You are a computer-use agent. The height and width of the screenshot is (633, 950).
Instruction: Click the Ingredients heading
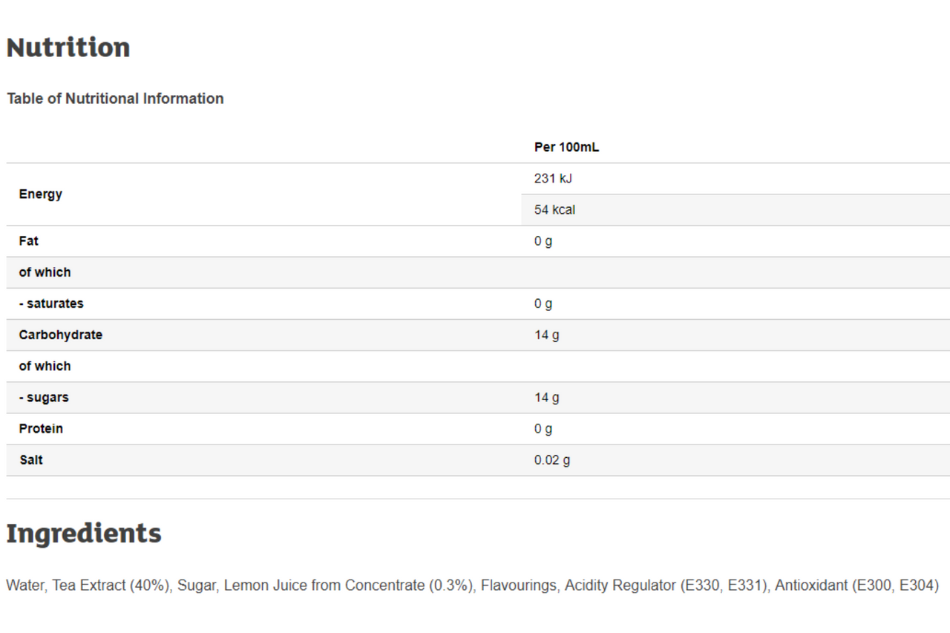84,534
